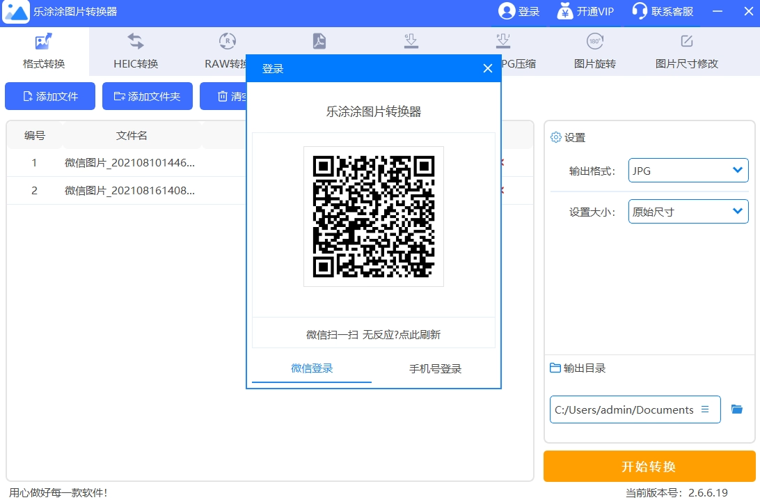Click the 登录 user avatar icon

click(507, 11)
